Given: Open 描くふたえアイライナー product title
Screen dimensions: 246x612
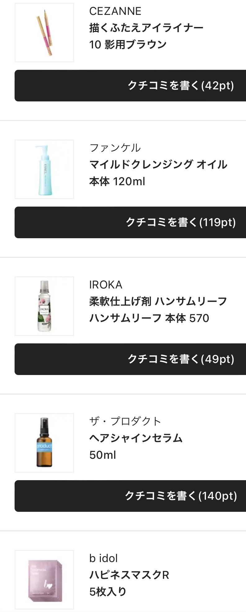Looking at the screenshot, I should 146,28.
